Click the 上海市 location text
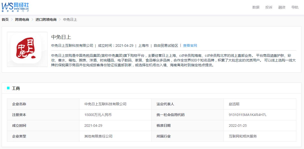Screen dimensions: 304x149 (144, 45)
